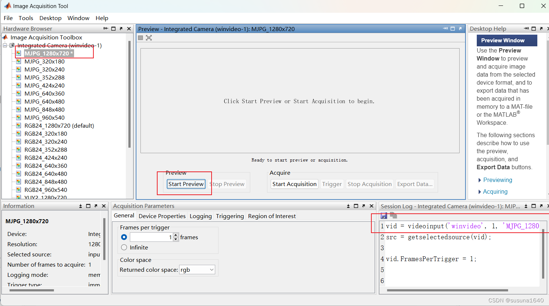The height and width of the screenshot is (306, 549).
Task: Undock the Information panel
Action: coord(96,206)
